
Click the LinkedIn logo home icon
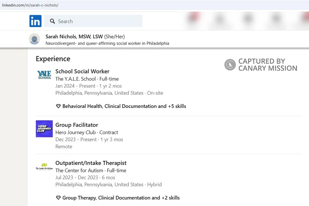35,21
